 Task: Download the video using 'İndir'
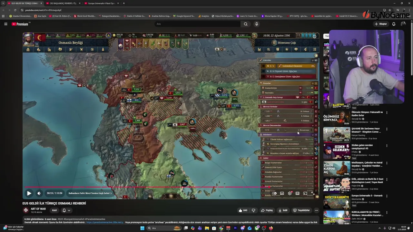pyautogui.click(x=283, y=210)
